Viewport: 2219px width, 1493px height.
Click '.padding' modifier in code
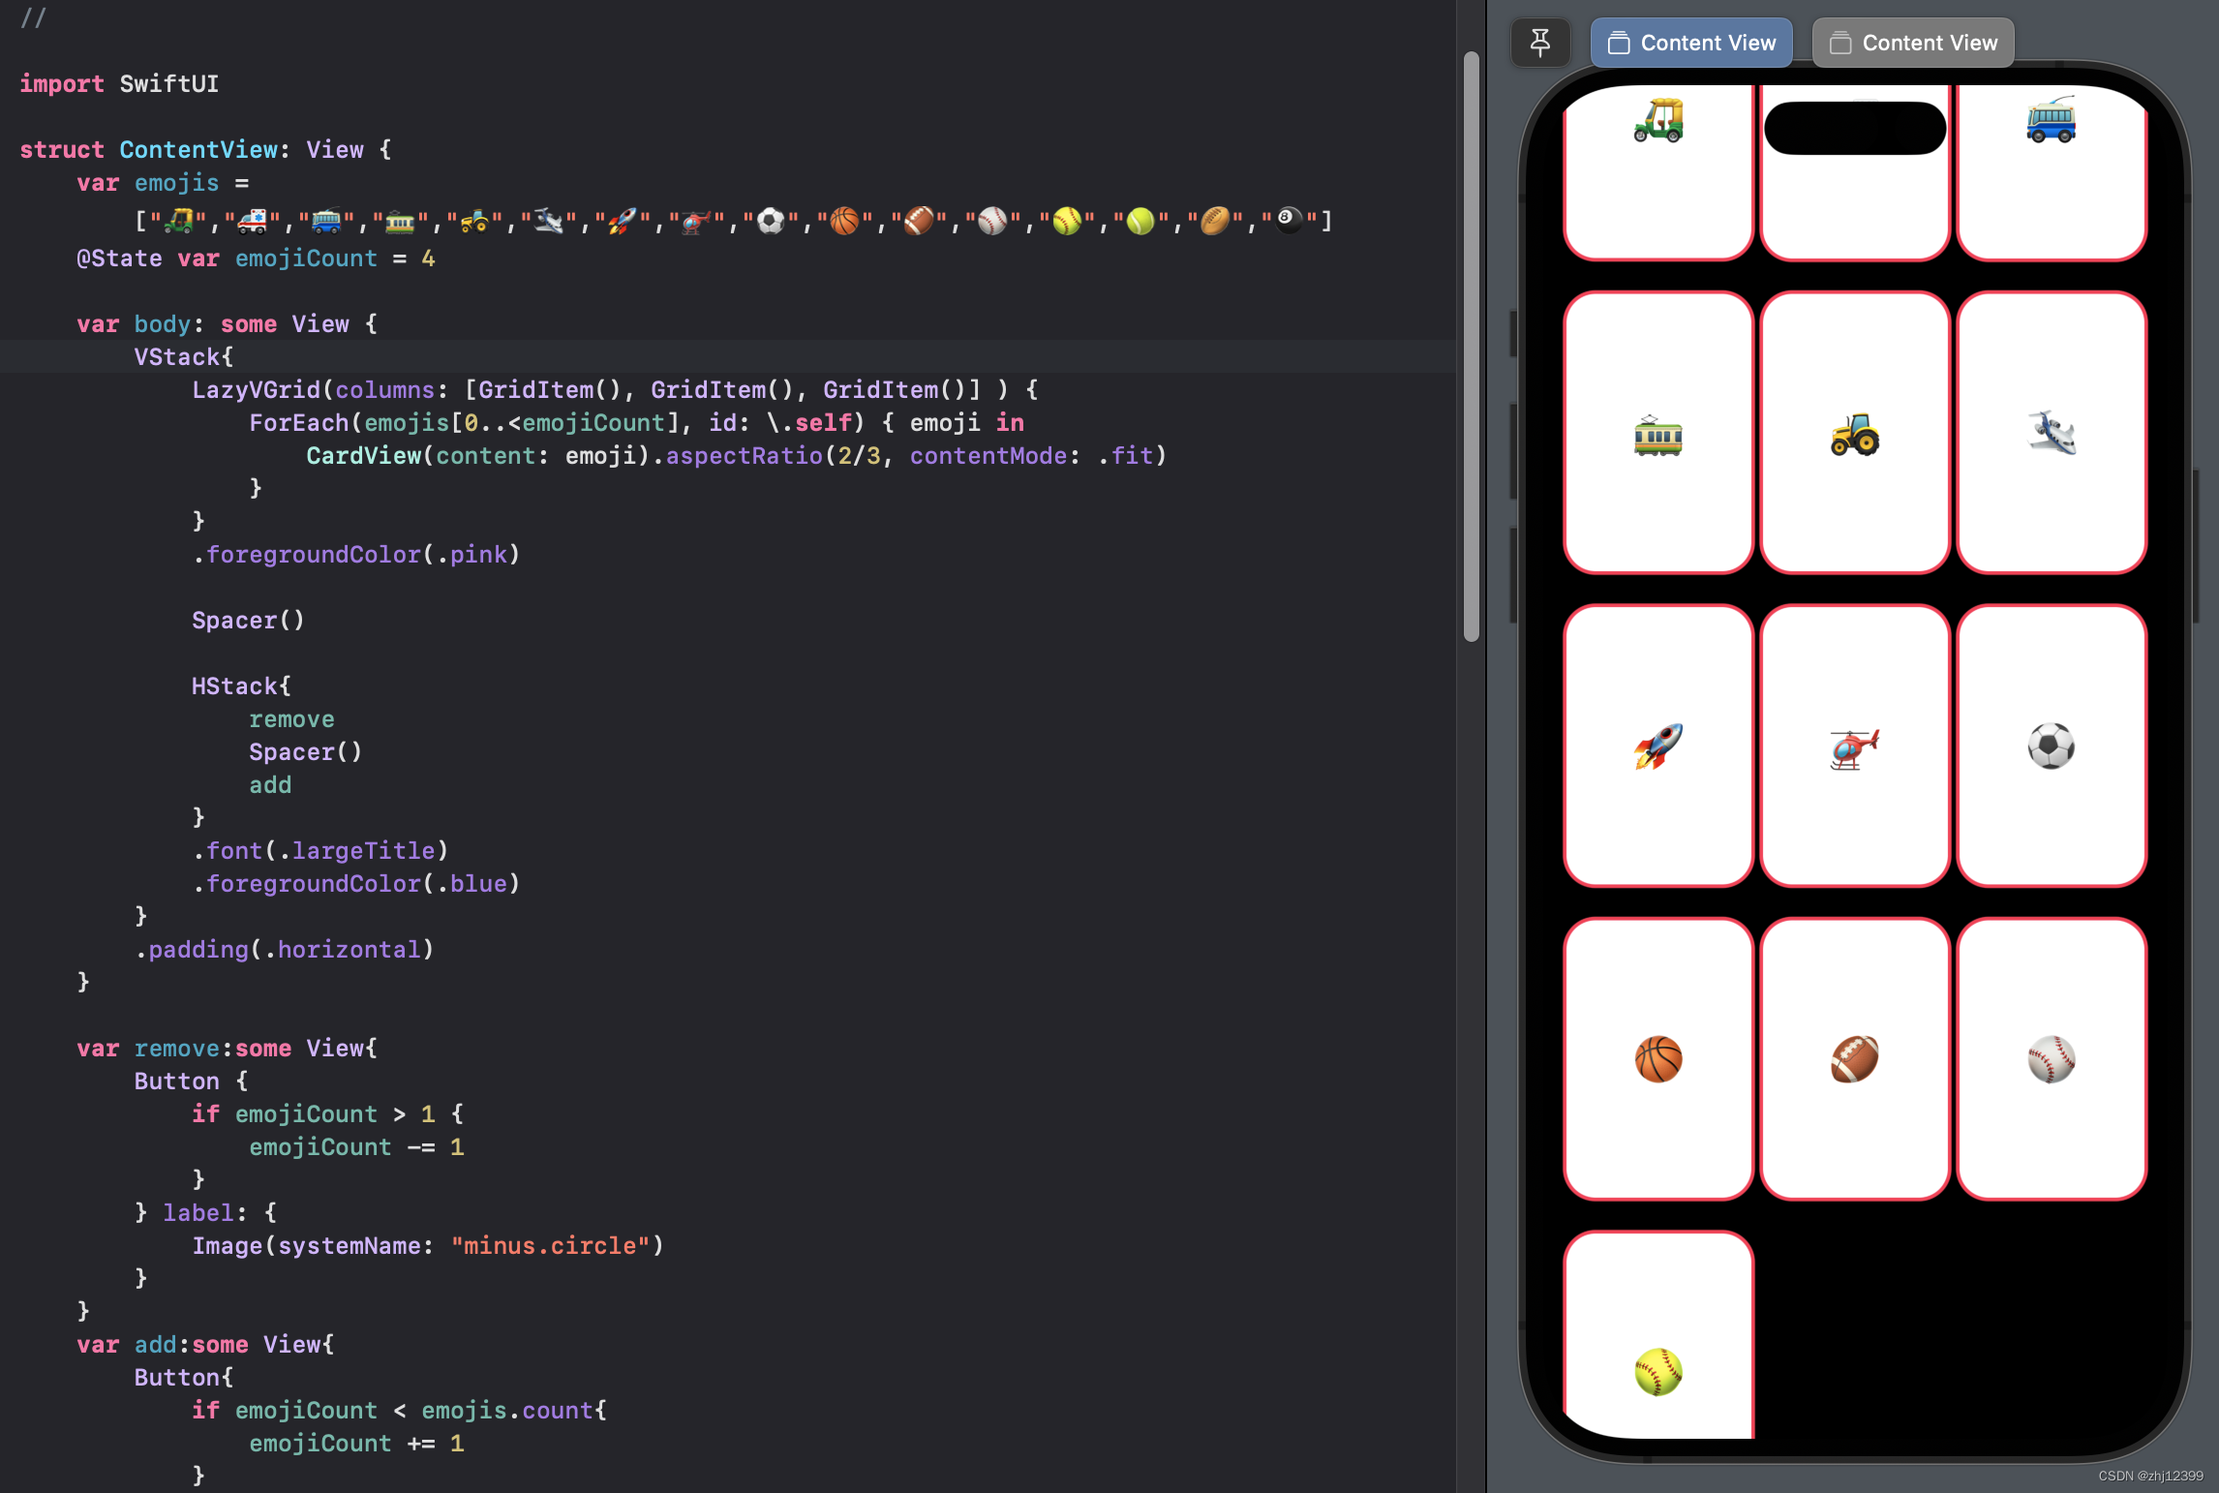[192, 950]
